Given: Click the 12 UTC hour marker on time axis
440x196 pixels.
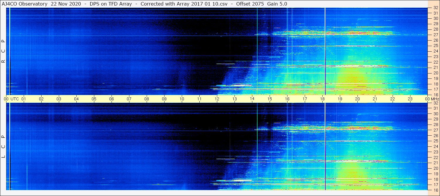Looking at the screenshot, I should pos(217,99).
